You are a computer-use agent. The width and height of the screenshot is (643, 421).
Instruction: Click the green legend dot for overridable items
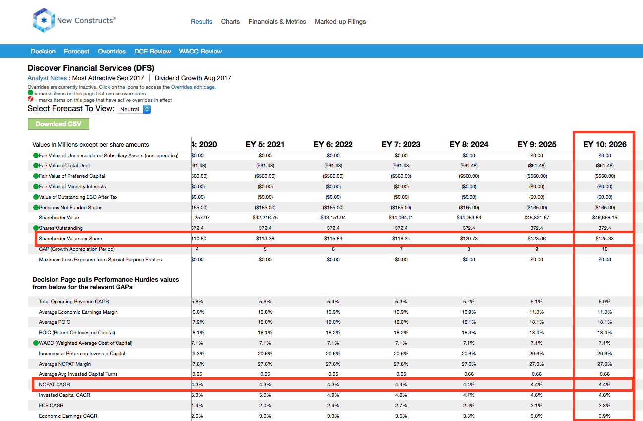30,93
